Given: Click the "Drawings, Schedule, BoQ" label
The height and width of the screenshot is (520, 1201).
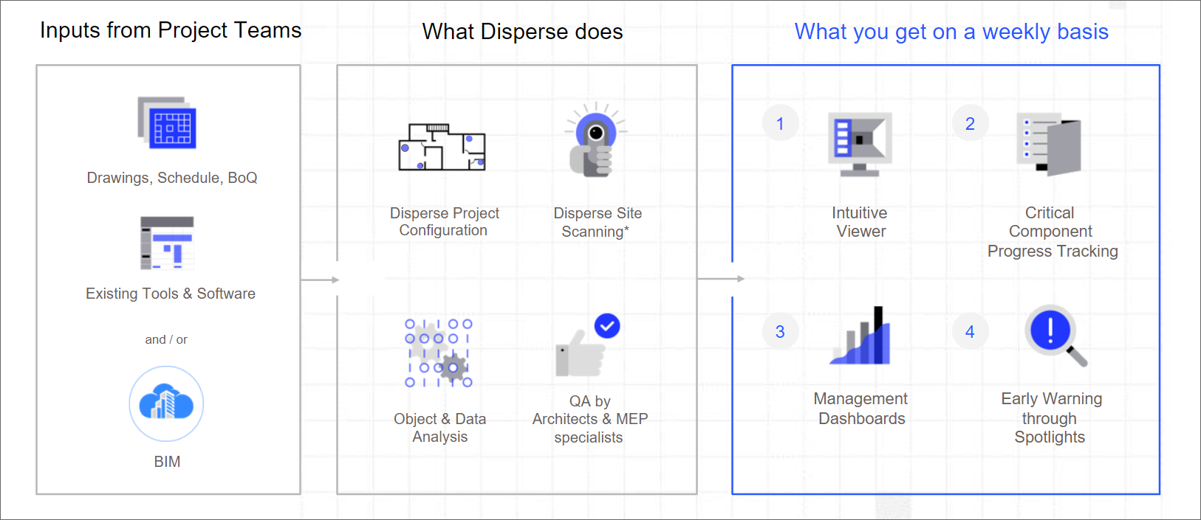Looking at the screenshot, I should (172, 178).
